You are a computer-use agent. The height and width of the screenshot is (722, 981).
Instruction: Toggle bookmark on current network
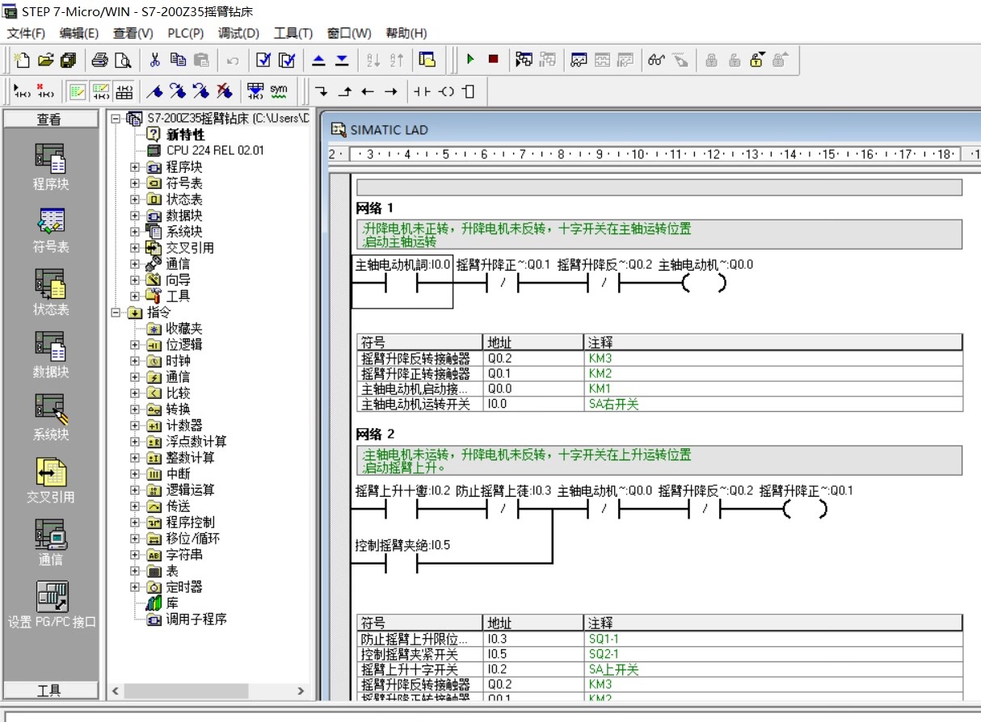(155, 91)
